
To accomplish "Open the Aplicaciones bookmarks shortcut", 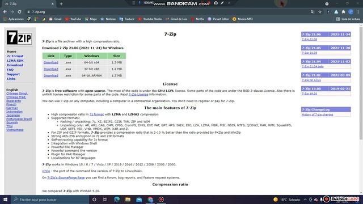I will pos(14,19).
